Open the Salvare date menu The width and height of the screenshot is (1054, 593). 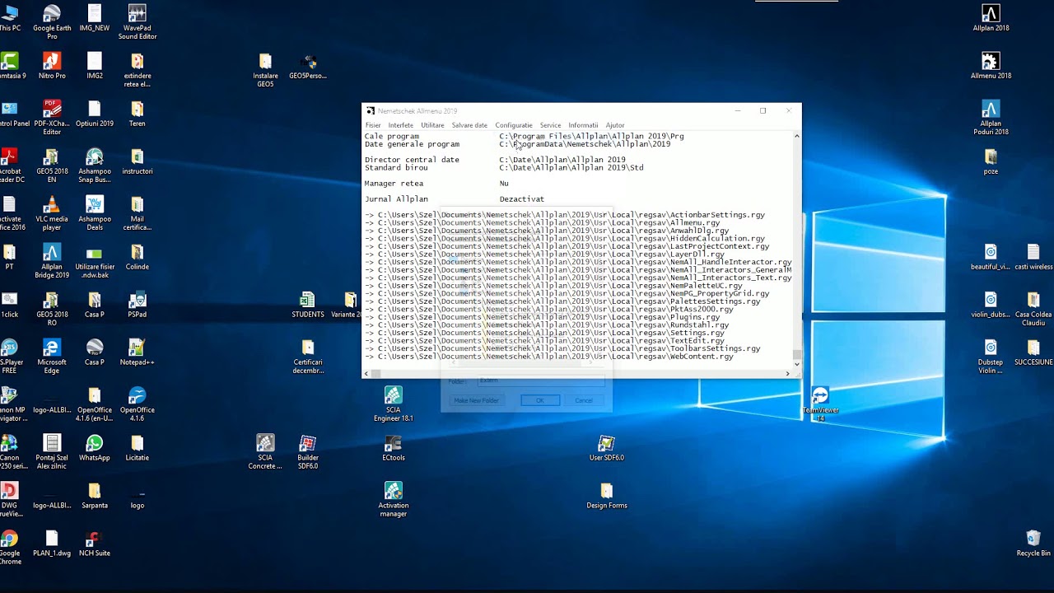click(x=469, y=125)
